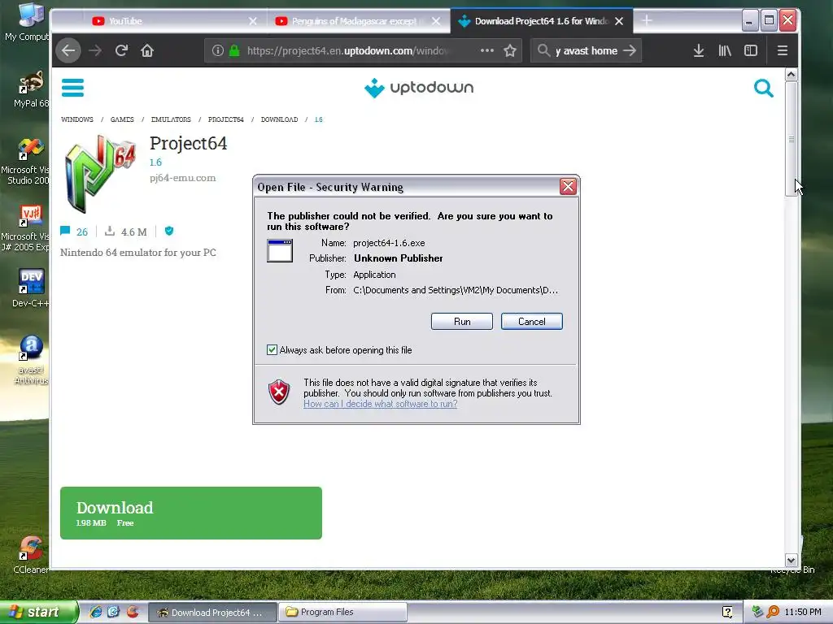Click the blue verified shield icon
Screen dimensions: 833x624
coord(169,231)
